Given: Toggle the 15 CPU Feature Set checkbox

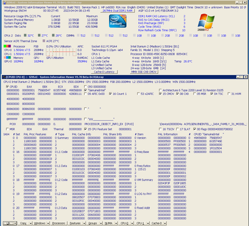Looking at the screenshot, I should tap(85, 129).
